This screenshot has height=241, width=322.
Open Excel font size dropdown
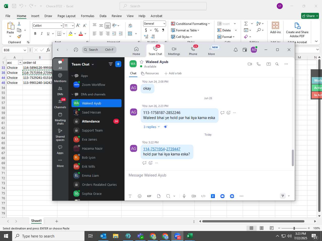click(x=73, y=26)
